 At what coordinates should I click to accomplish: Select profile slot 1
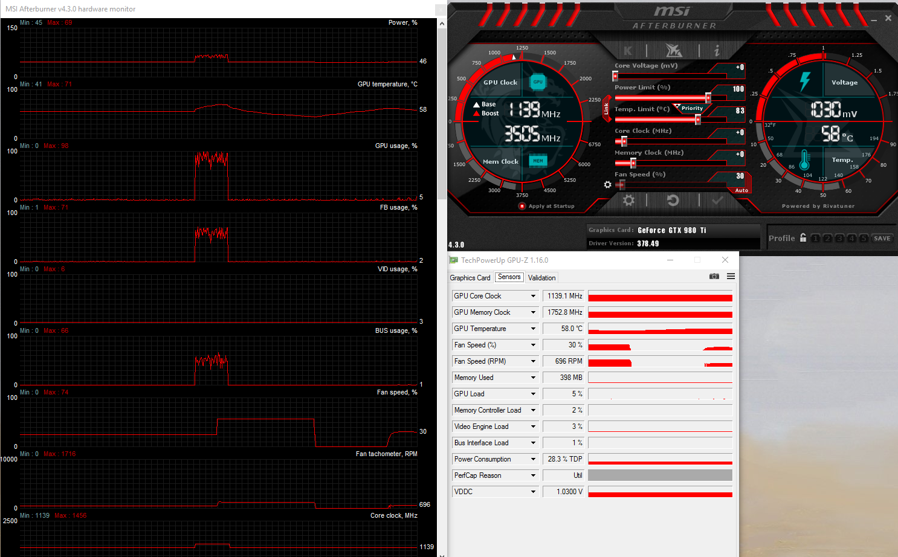click(x=815, y=238)
